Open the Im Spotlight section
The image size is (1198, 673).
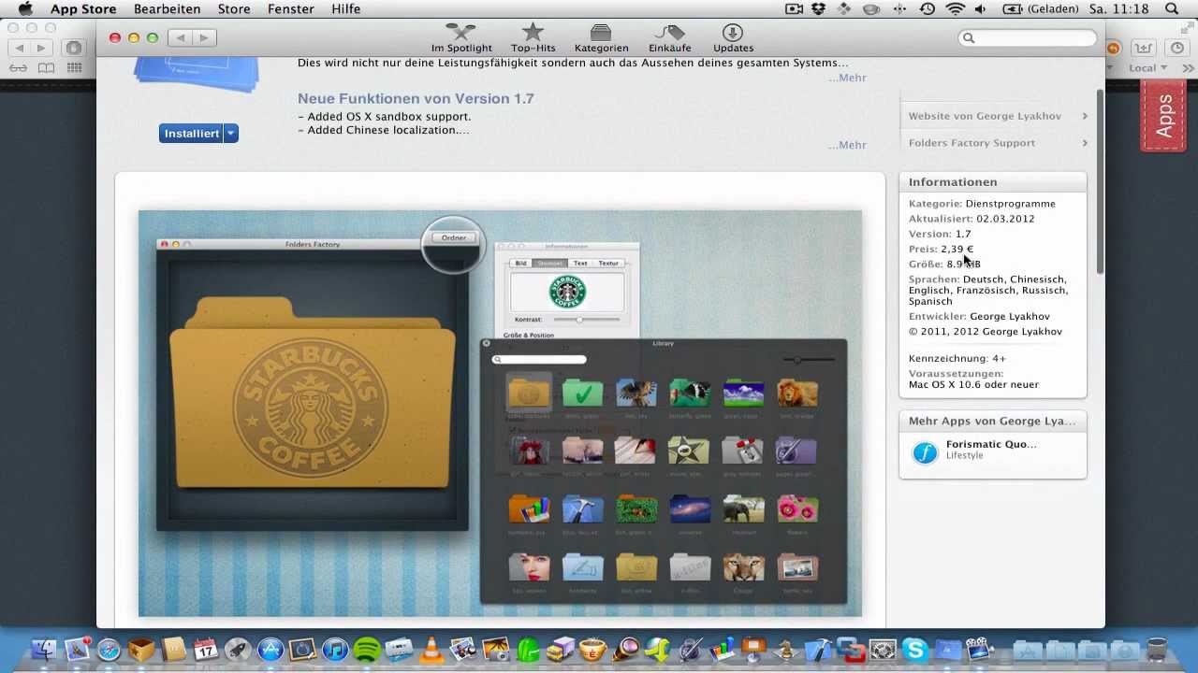(x=461, y=38)
